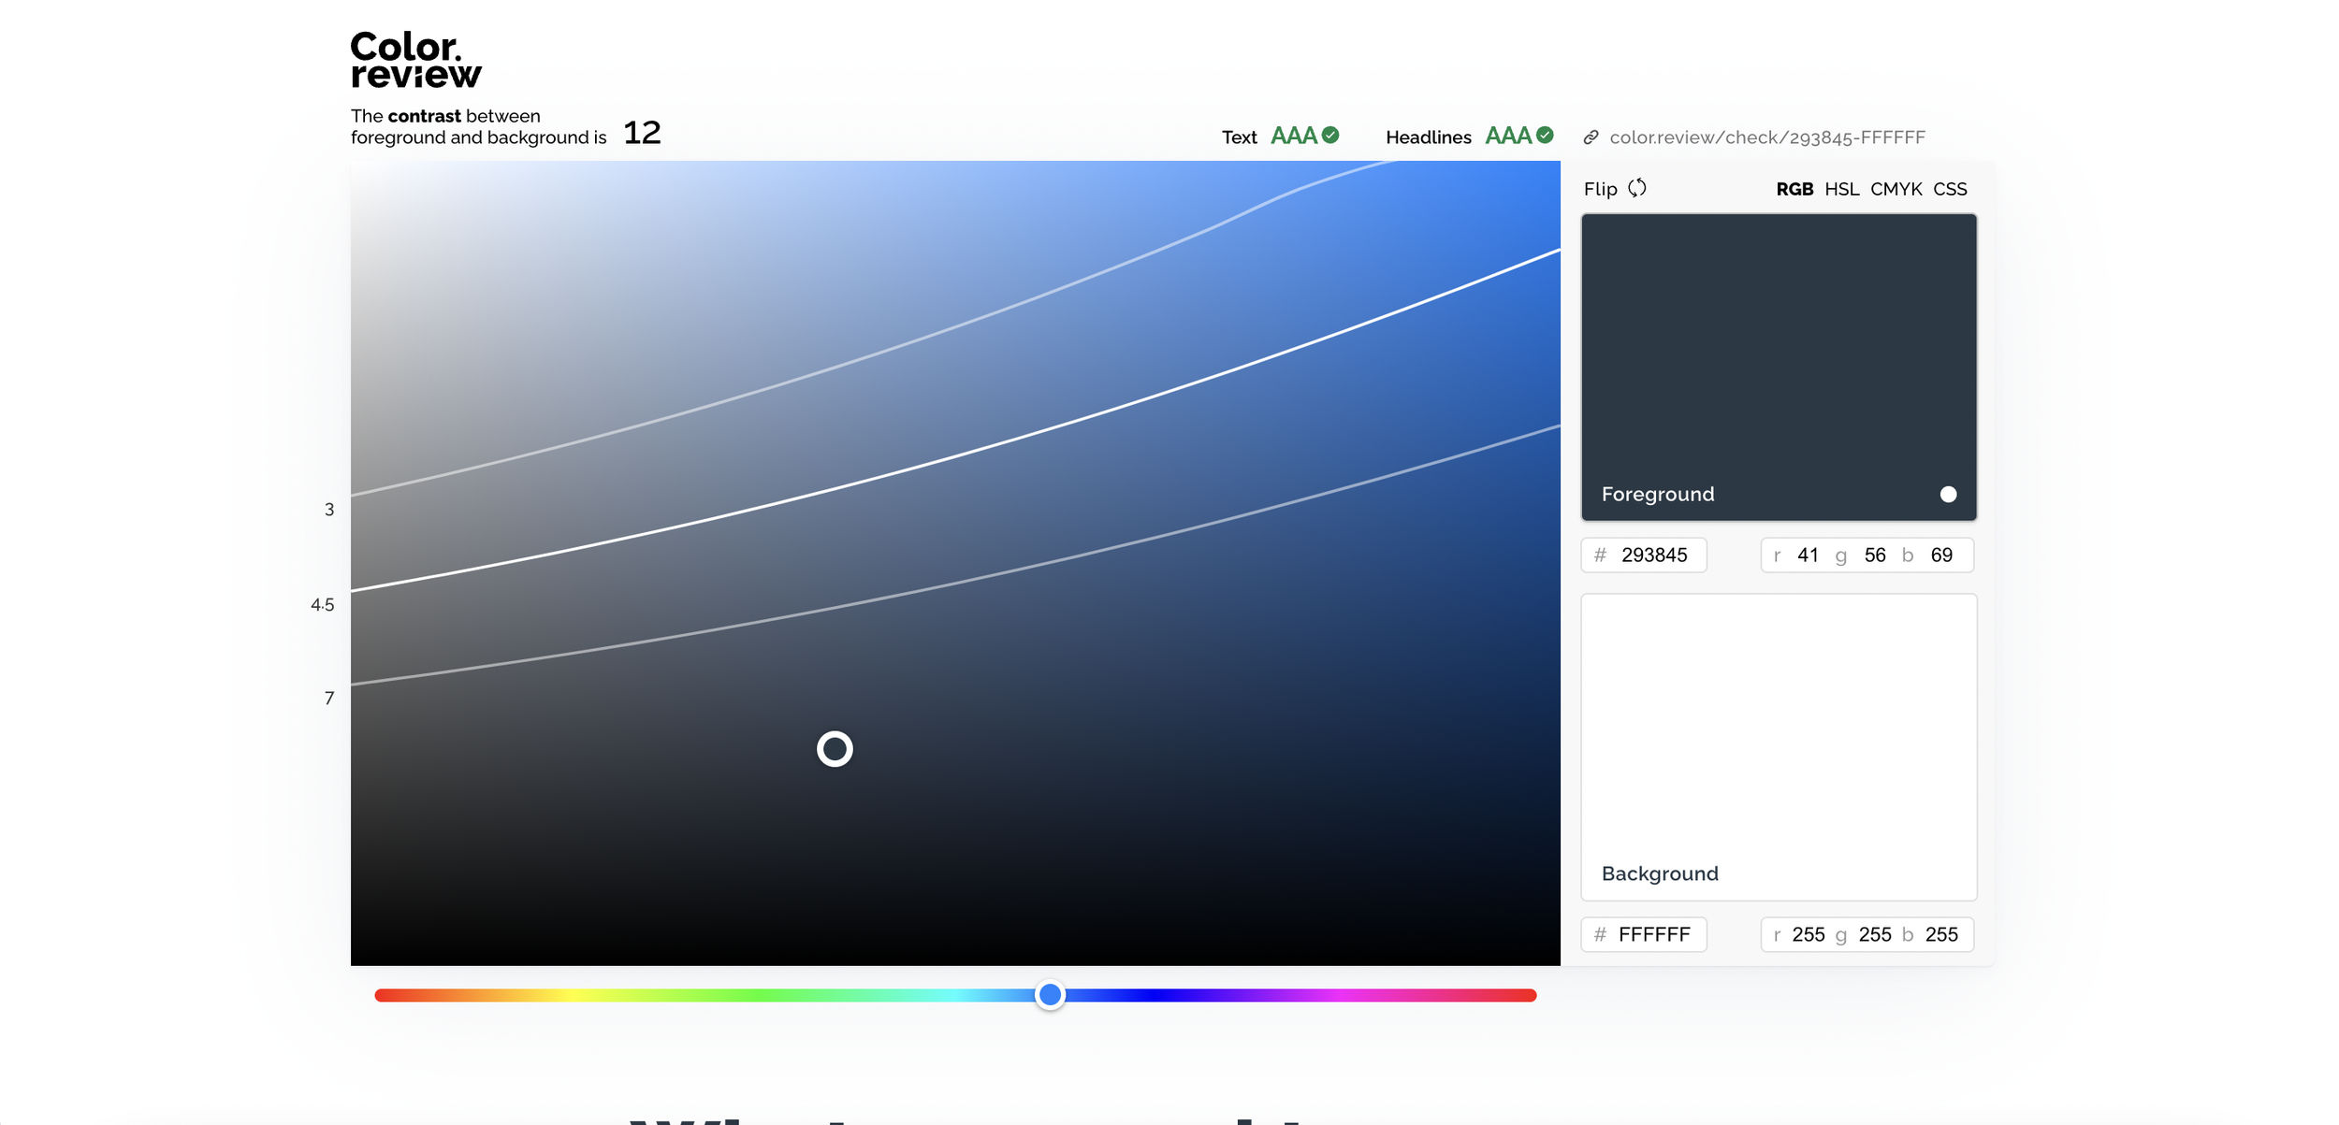Click the blue hue slider handle
This screenshot has width=2339, height=1125.
point(1050,994)
